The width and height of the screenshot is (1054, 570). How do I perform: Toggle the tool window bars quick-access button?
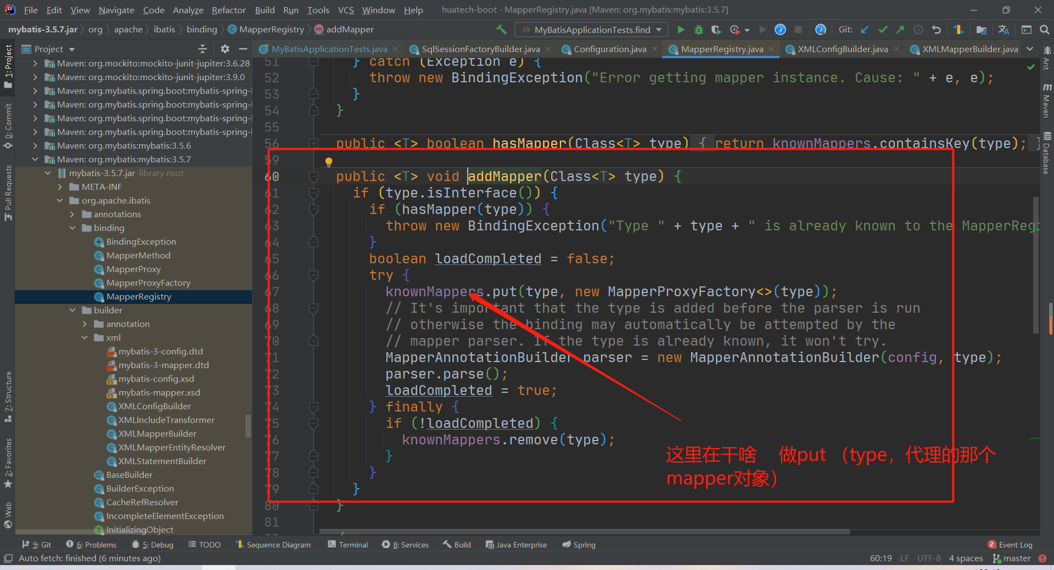pyautogui.click(x=8, y=558)
